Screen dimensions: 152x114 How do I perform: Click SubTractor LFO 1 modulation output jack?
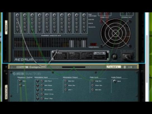tap(66, 90)
